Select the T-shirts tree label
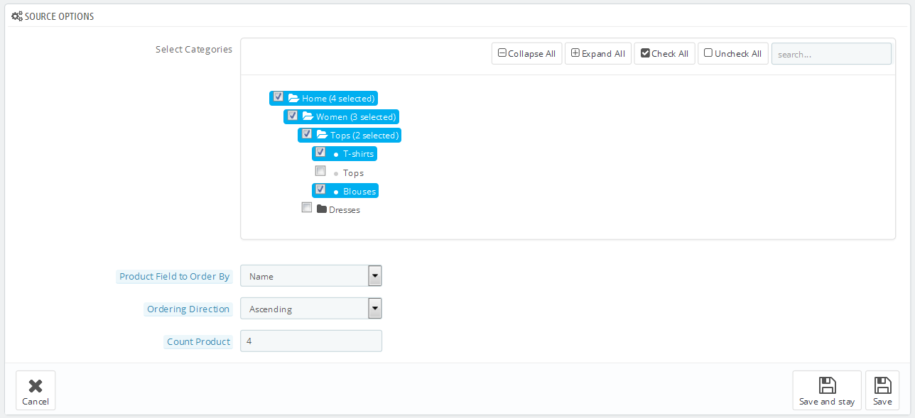Screen dimensions: 915x418 pos(359,154)
